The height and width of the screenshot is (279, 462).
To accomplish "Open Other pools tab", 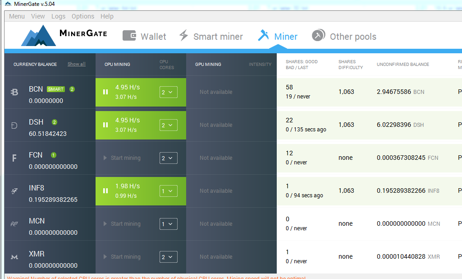I will (x=344, y=36).
